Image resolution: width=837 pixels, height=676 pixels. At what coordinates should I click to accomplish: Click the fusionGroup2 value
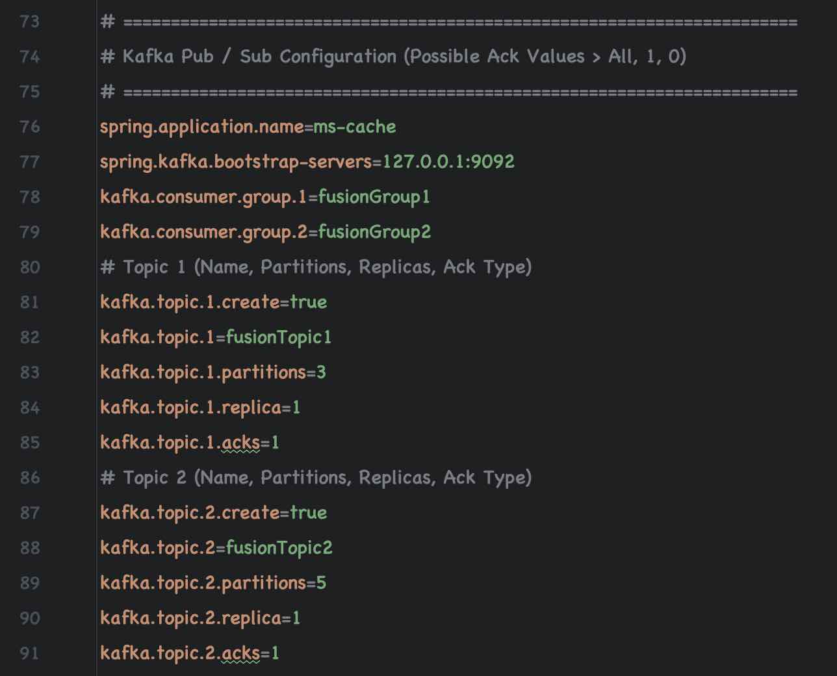(x=375, y=232)
